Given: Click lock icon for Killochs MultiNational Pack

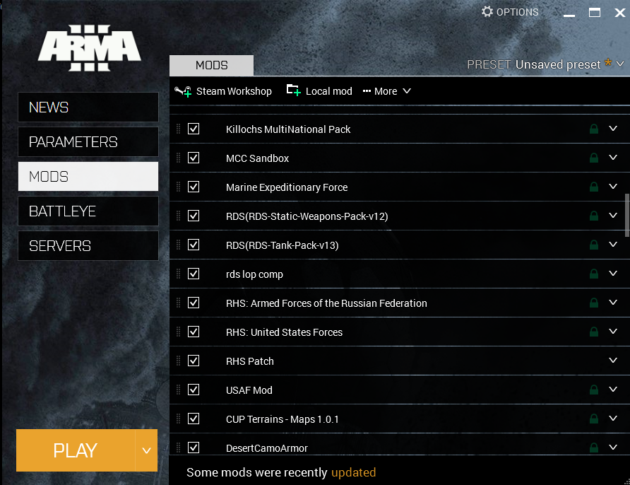Looking at the screenshot, I should 594,129.
